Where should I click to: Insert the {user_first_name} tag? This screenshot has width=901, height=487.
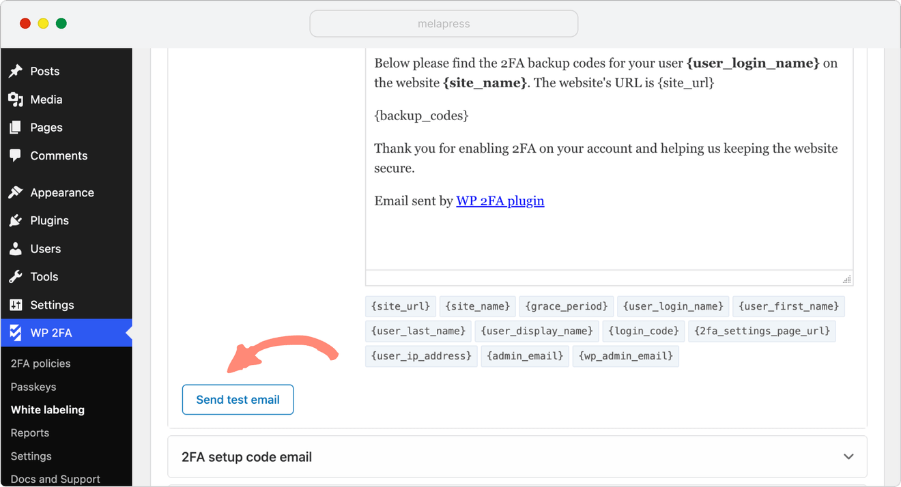click(x=789, y=306)
